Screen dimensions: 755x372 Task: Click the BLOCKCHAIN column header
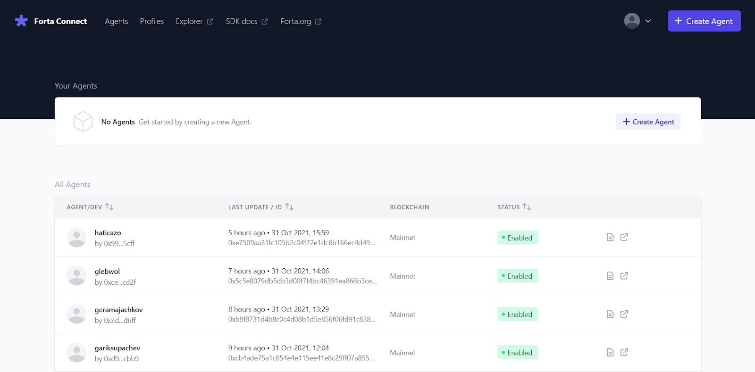(410, 207)
